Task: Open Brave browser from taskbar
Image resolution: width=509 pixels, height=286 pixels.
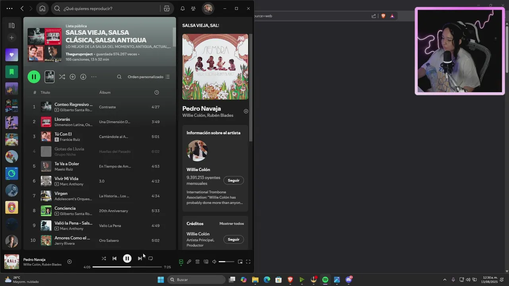Action: tap(290, 280)
